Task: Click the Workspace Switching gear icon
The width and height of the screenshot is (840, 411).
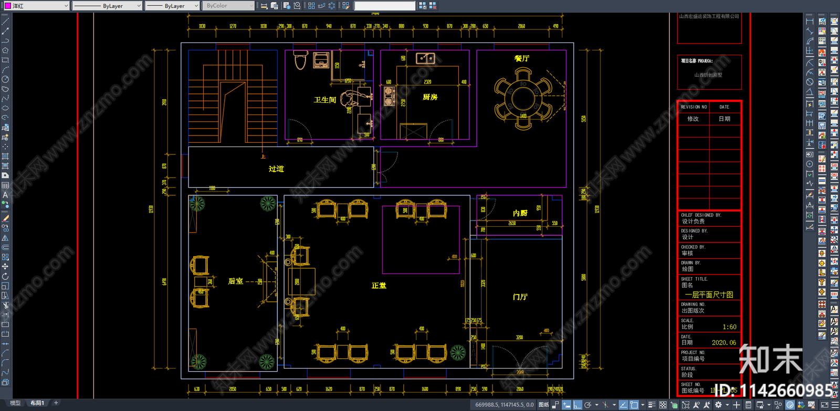Action: [718, 405]
